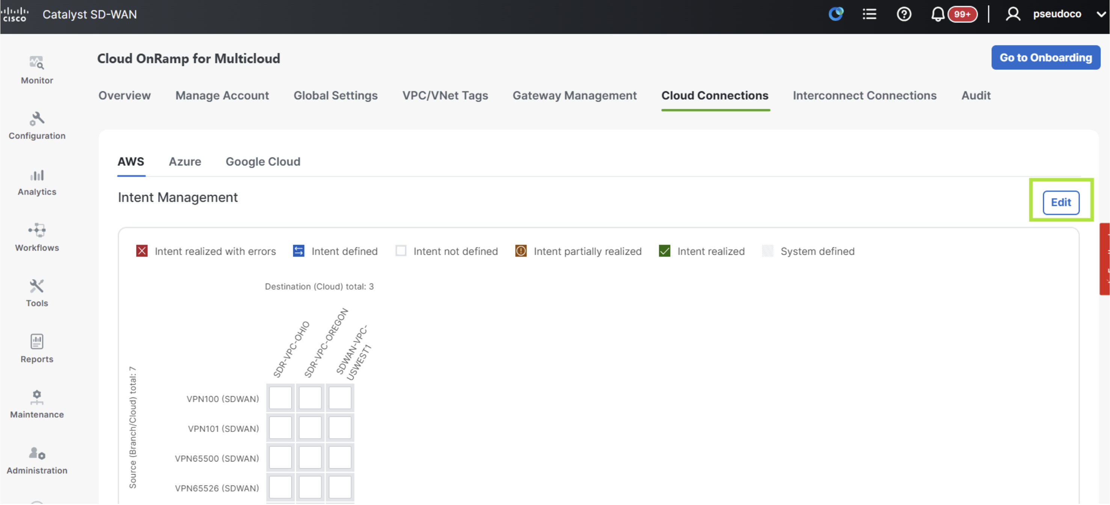The height and width of the screenshot is (505, 1110).
Task: Open the Maintenance sidebar icon
Action: [x=37, y=397]
